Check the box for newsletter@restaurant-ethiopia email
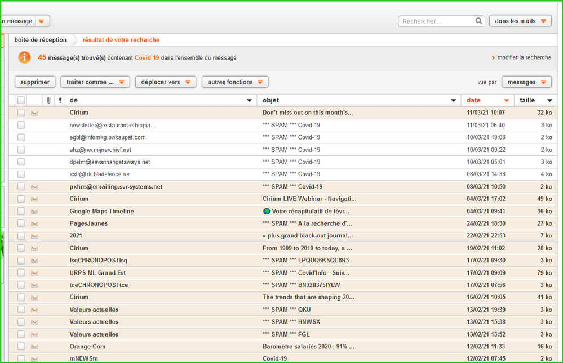Screen dimensions: 563x363 (21, 125)
